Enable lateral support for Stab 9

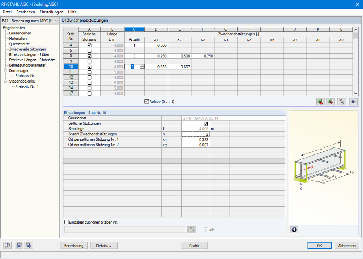coord(89,61)
